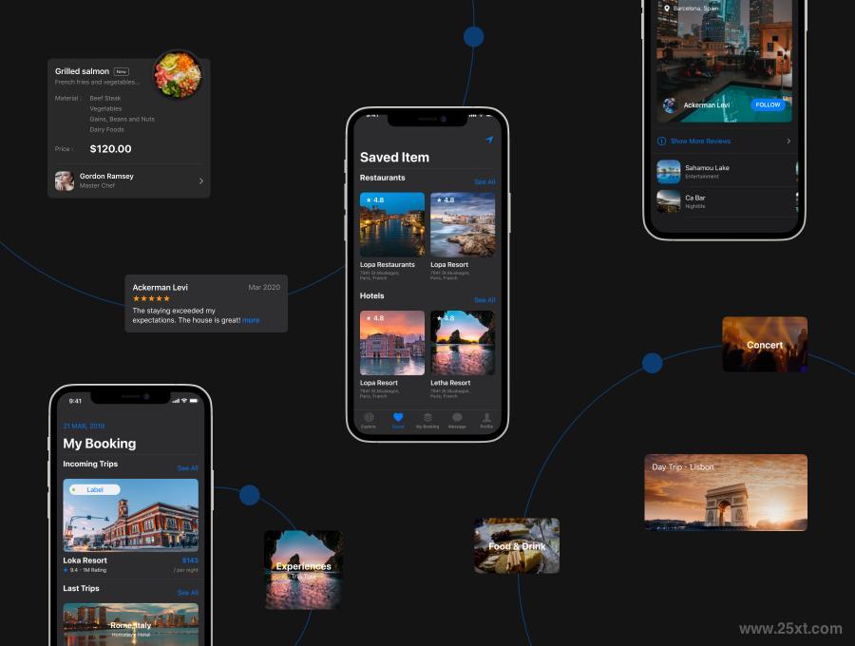This screenshot has height=646, width=855.
Task: Open the Lopa Resort image under Hotels
Action: point(392,343)
